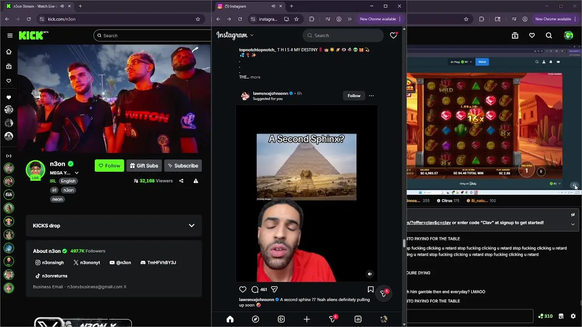The image size is (582, 327).
Task: Select the English language tag
Action: 68,181
